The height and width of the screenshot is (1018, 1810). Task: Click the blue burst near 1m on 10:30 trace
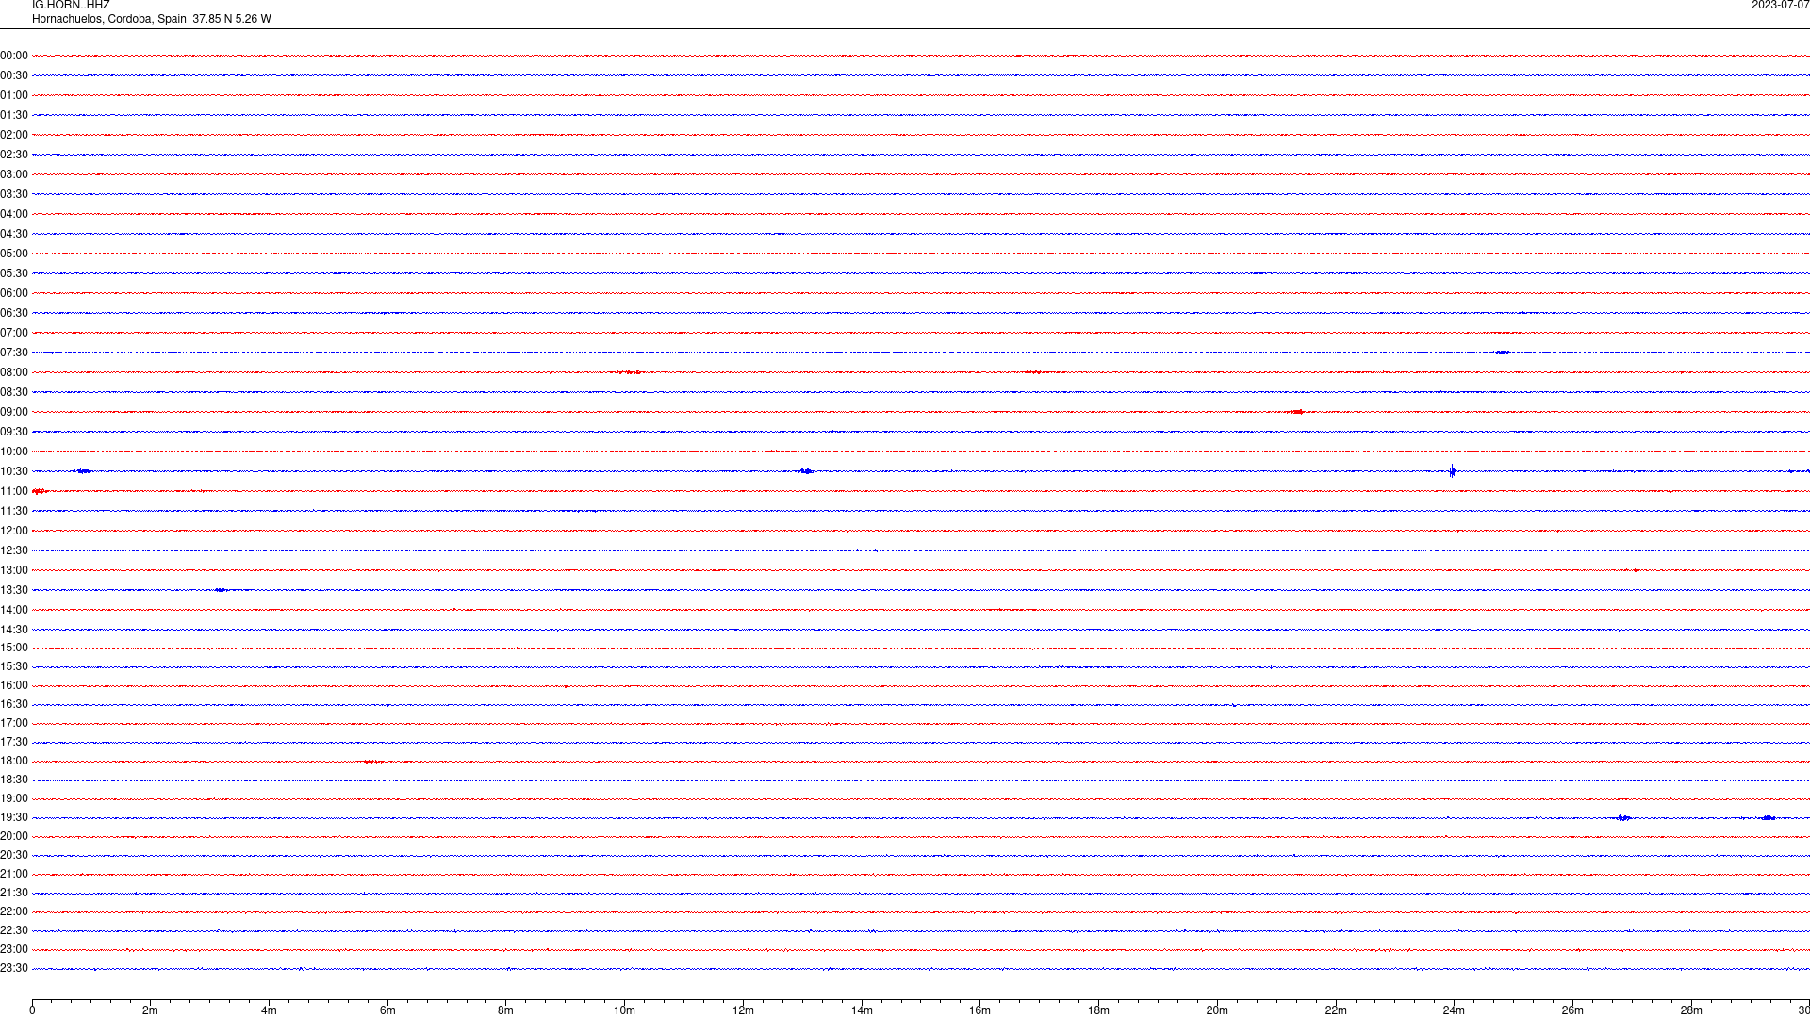(x=83, y=471)
